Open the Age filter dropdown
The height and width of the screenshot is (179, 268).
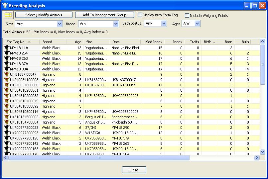point(197,23)
